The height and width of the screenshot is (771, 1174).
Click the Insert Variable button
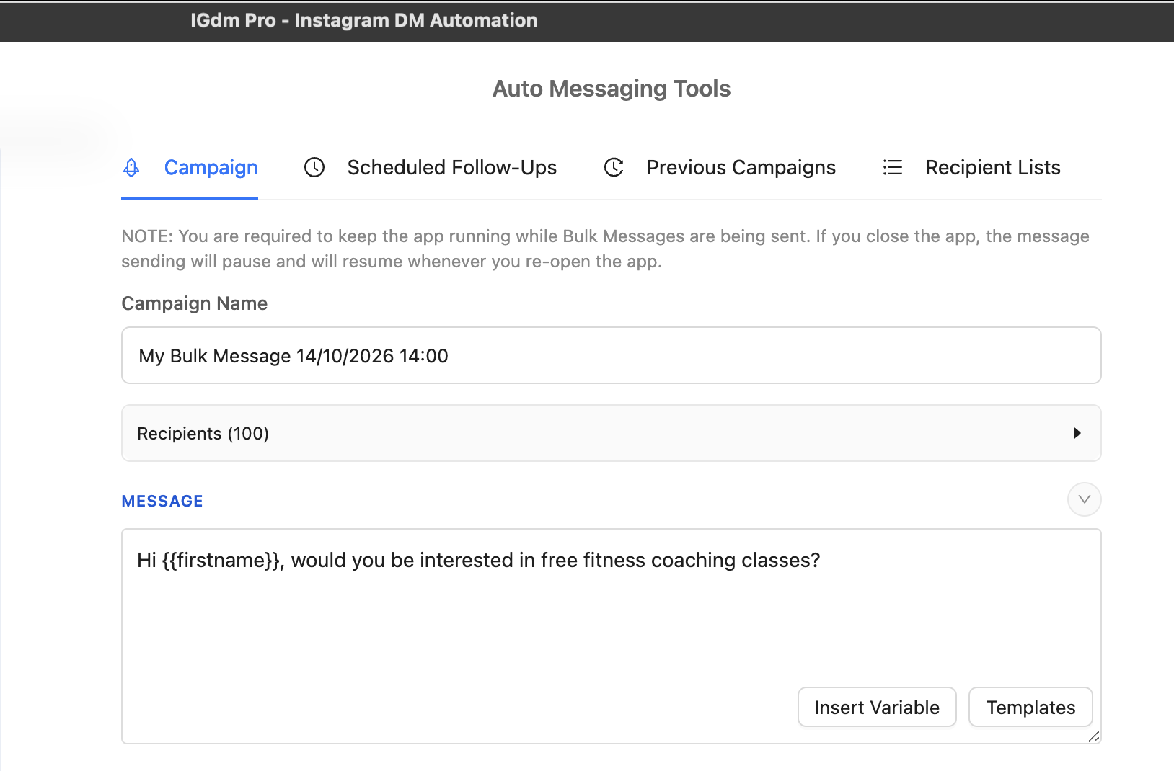tap(877, 707)
